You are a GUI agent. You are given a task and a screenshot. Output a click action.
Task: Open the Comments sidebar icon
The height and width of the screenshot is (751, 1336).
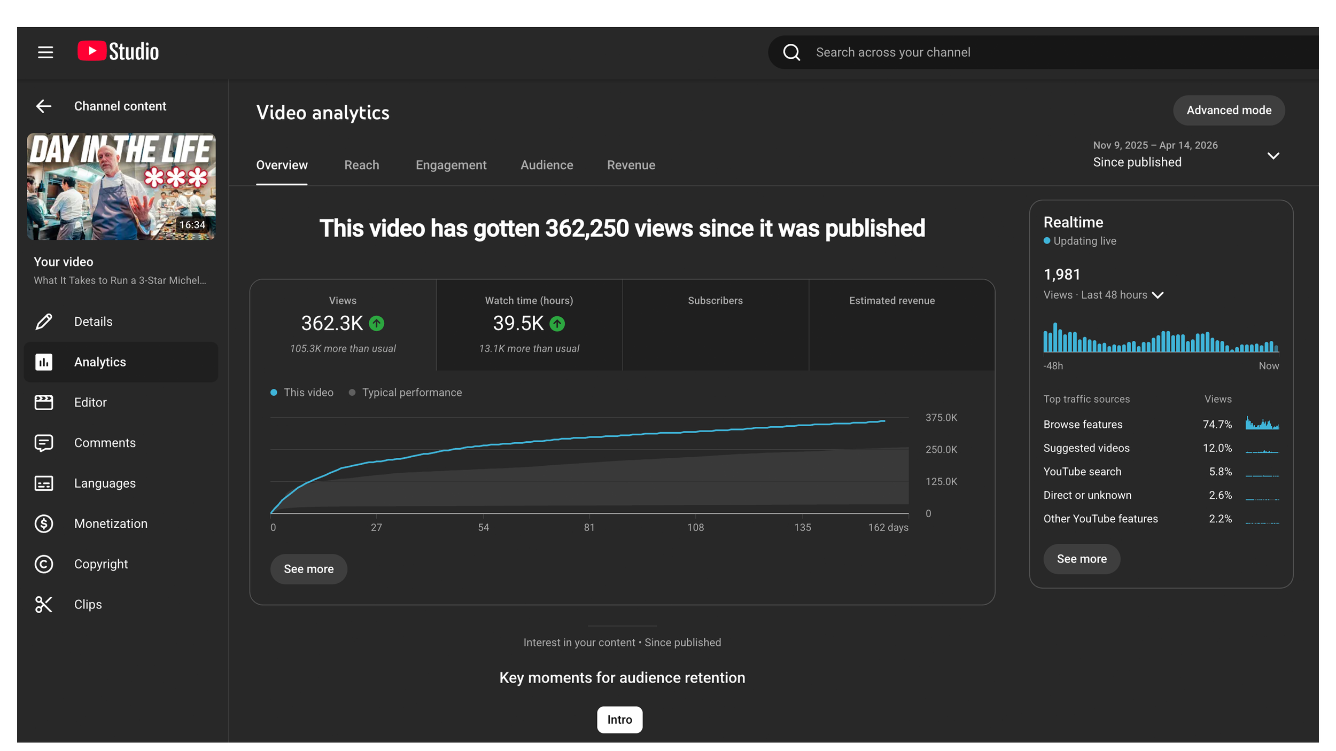[x=44, y=443]
